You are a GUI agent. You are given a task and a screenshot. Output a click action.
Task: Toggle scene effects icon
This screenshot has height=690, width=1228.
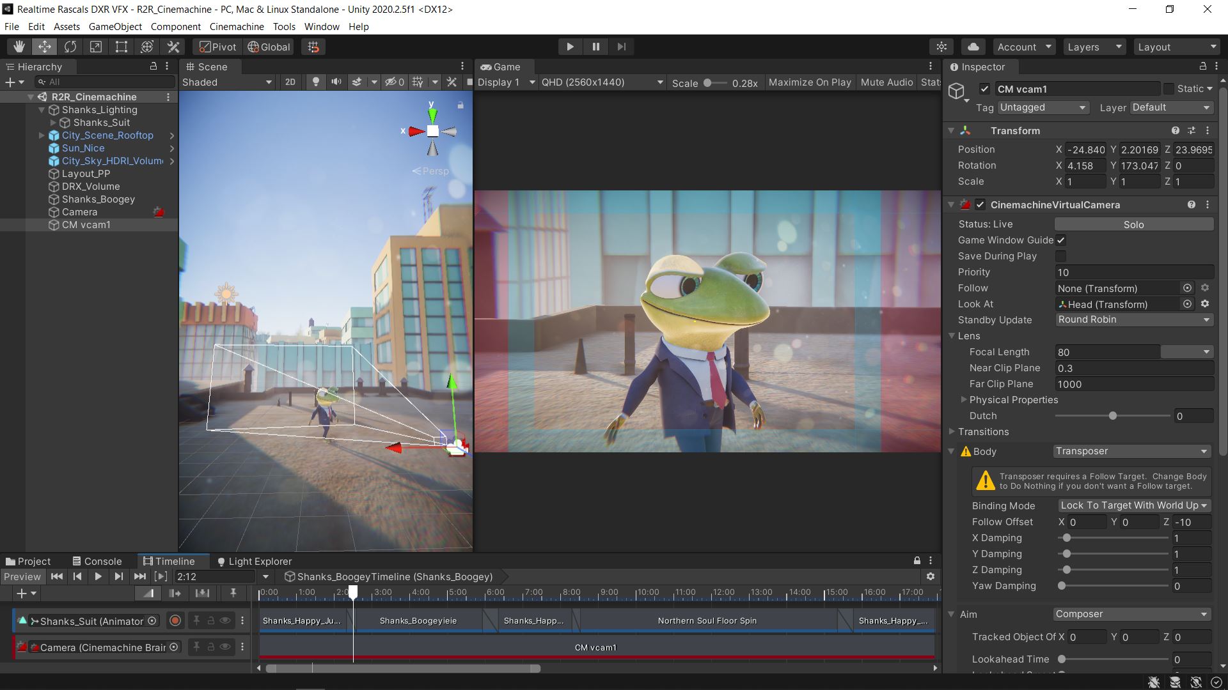pos(357,82)
